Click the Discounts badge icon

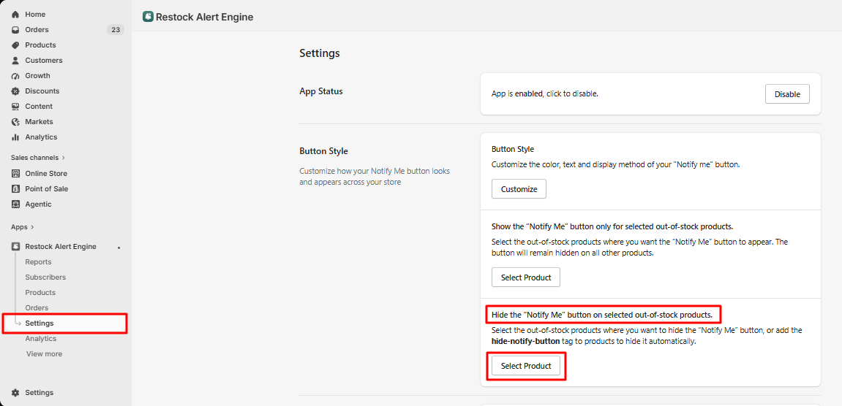tap(15, 91)
